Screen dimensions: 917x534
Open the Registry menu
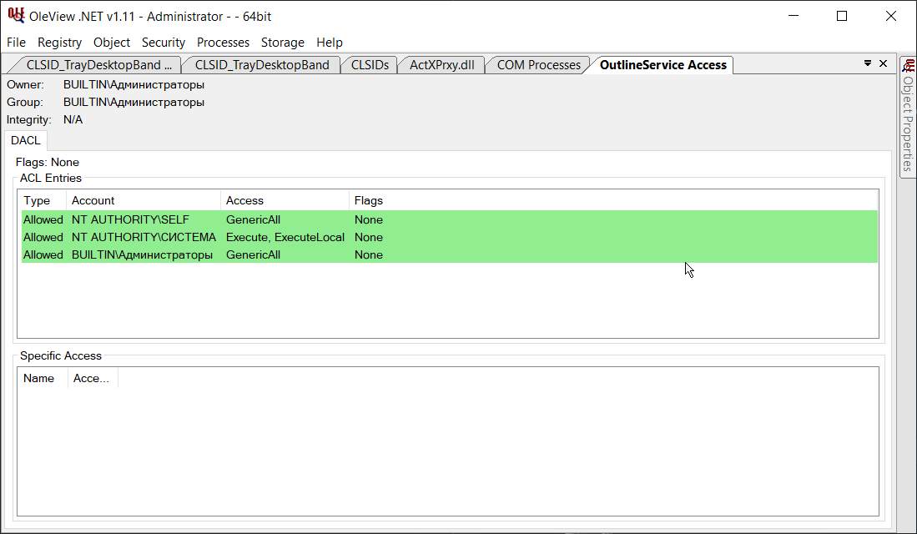click(x=59, y=42)
